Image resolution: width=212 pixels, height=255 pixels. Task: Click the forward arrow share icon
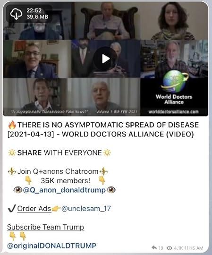coord(154,248)
